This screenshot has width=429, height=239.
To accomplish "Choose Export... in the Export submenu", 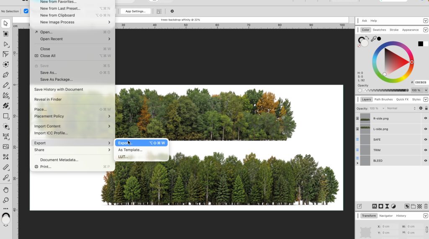I will click(141, 143).
